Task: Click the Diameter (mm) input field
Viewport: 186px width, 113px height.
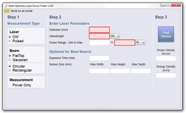Action: coord(99,30)
